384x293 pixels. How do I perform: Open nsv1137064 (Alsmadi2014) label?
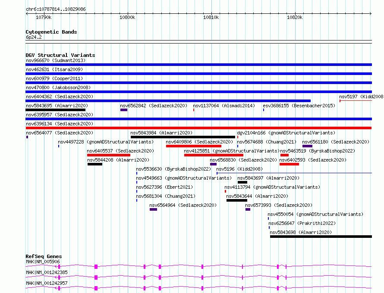coord(224,106)
